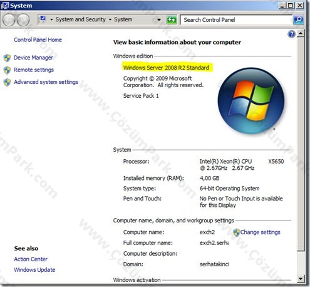Expand dropdown arrow before System and Security

[51, 19]
